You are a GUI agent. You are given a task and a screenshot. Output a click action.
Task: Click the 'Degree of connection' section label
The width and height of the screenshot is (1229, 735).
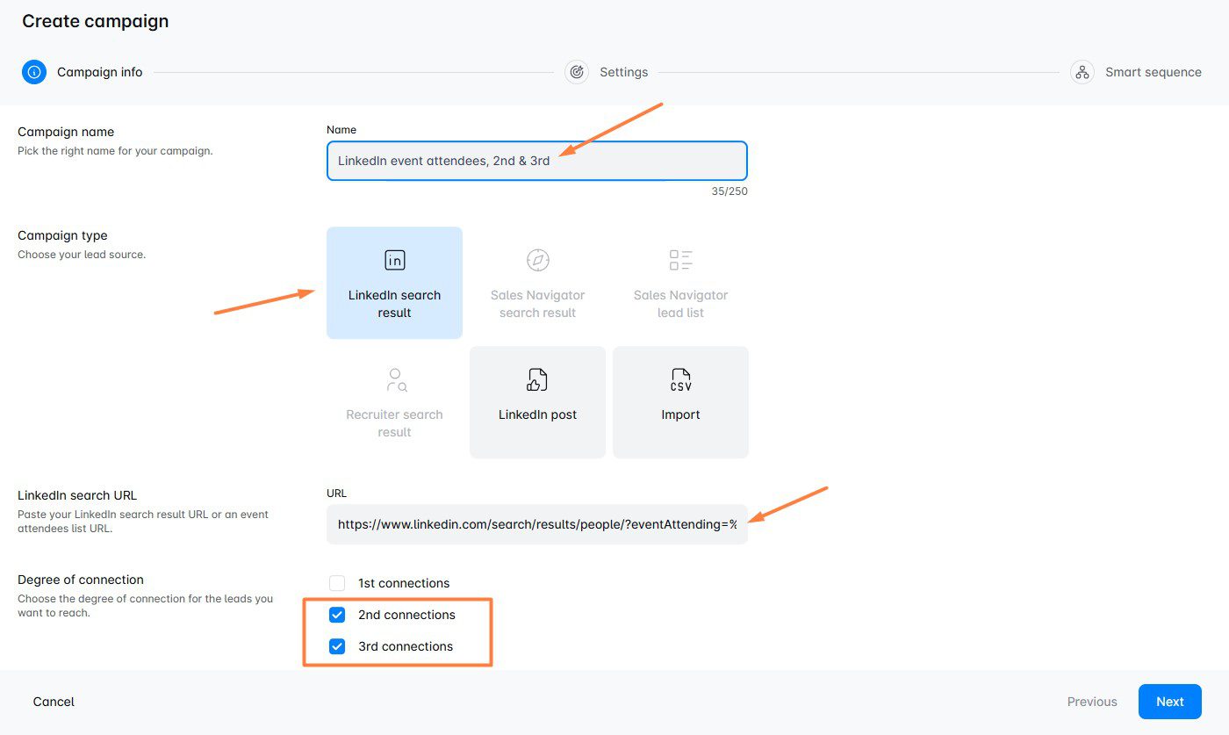point(81,580)
